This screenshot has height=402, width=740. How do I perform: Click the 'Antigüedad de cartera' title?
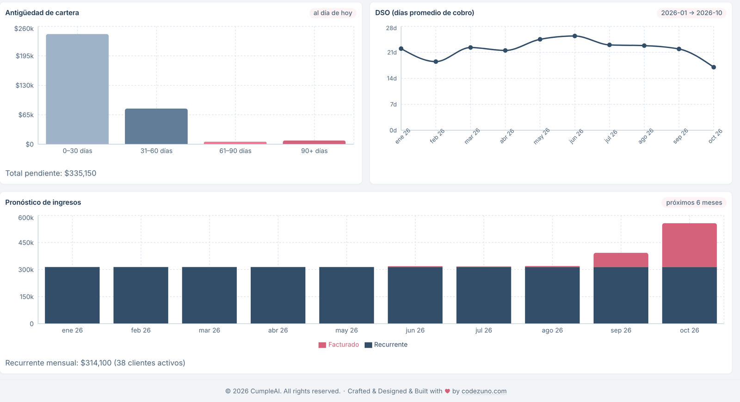[x=42, y=13]
